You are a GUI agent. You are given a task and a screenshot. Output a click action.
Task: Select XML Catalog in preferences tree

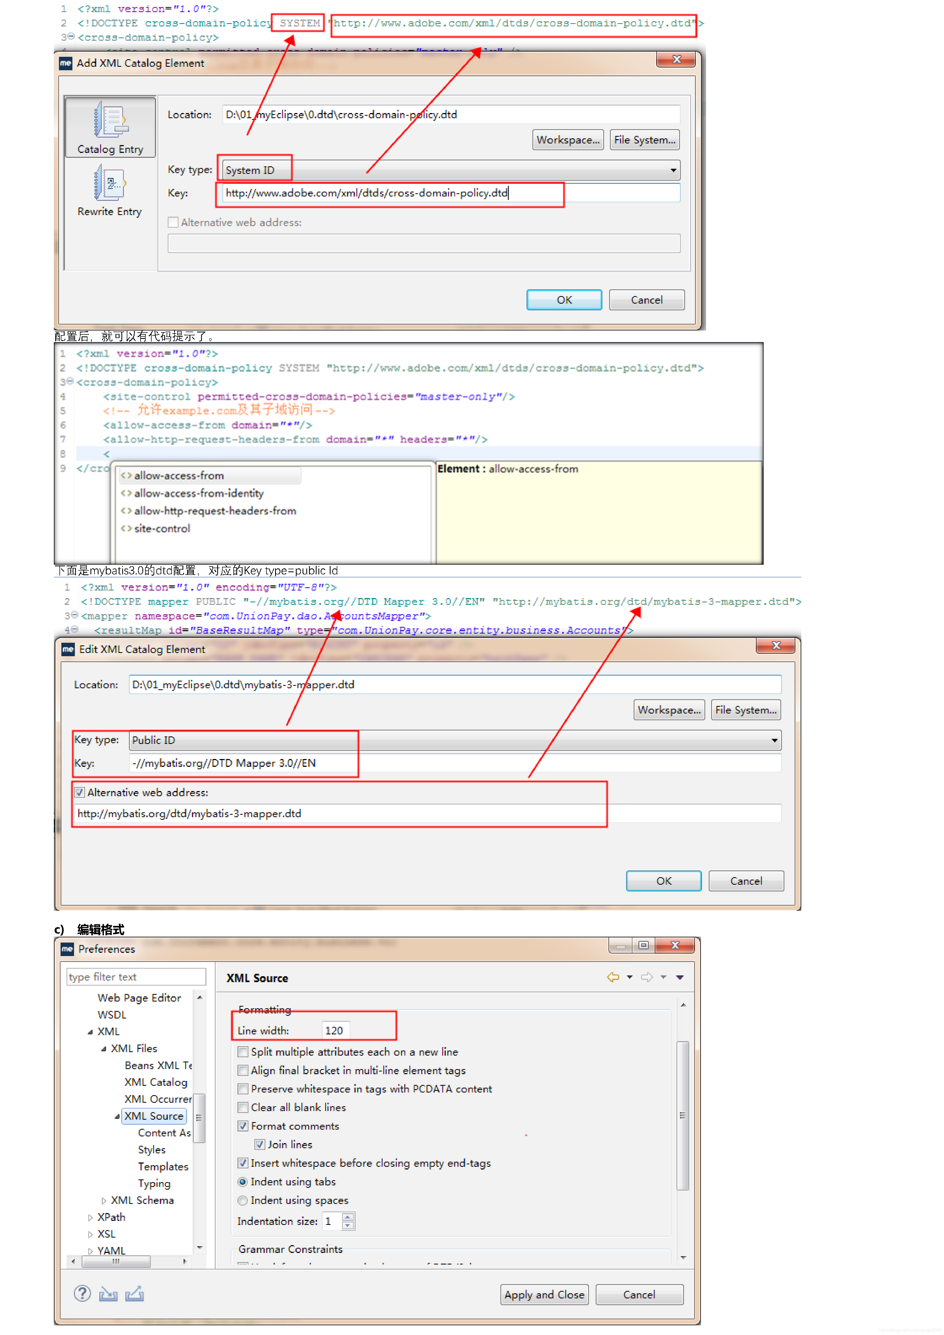(x=155, y=1082)
